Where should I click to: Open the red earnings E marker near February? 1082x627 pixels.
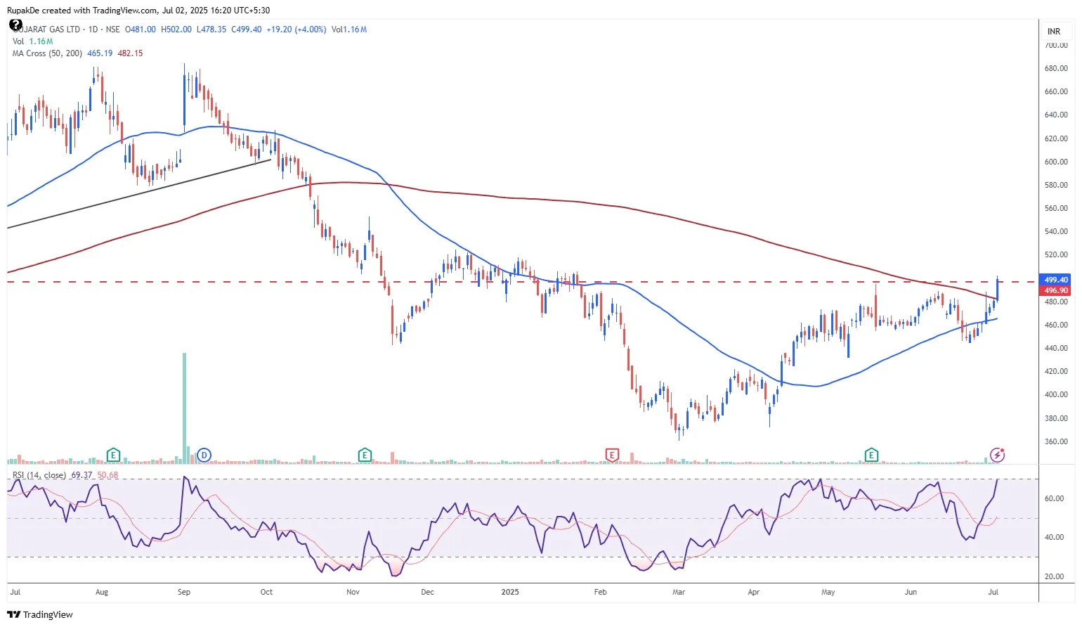(612, 455)
